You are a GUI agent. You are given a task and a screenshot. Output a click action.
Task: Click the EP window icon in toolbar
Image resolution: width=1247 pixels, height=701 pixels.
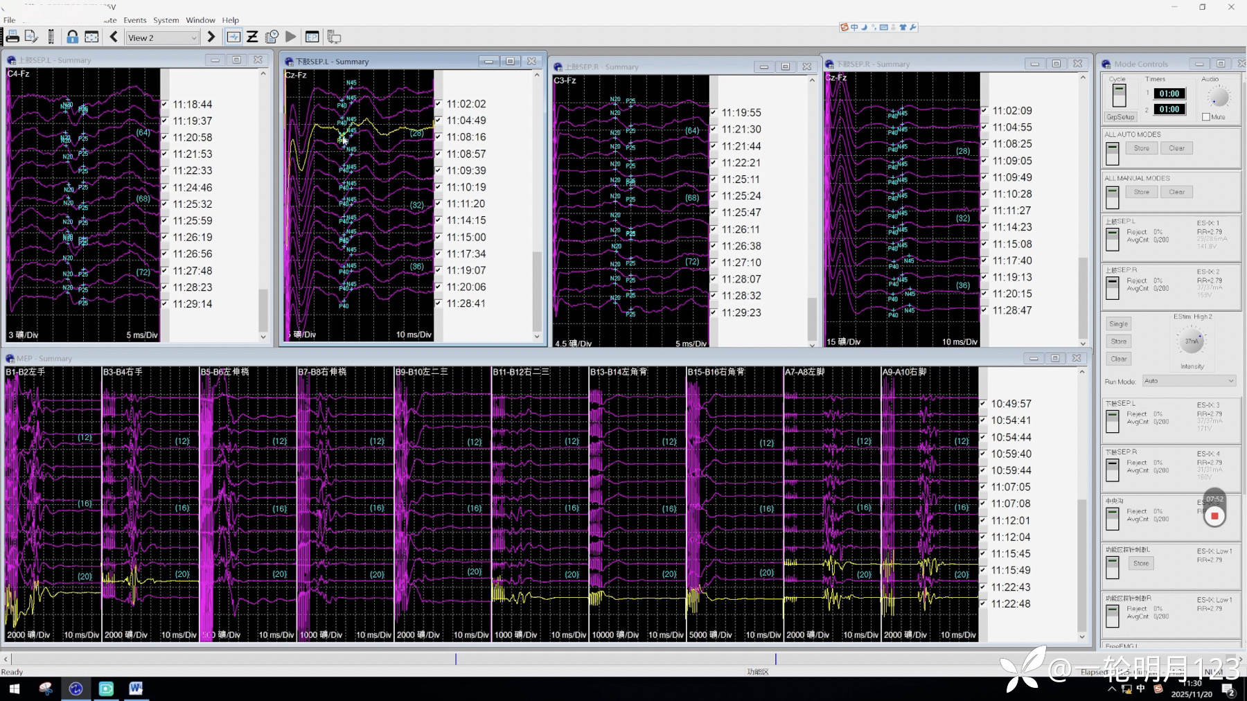(312, 37)
